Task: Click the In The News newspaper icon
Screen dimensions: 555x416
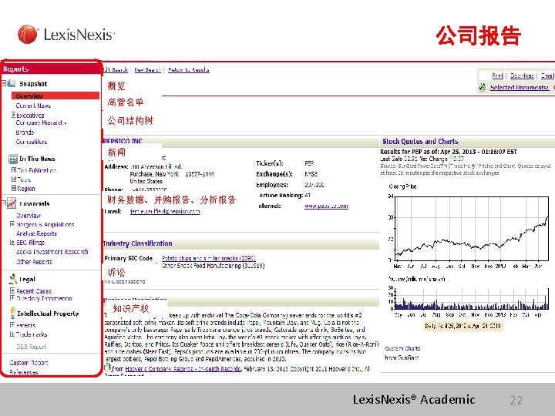Action: pos(13,159)
